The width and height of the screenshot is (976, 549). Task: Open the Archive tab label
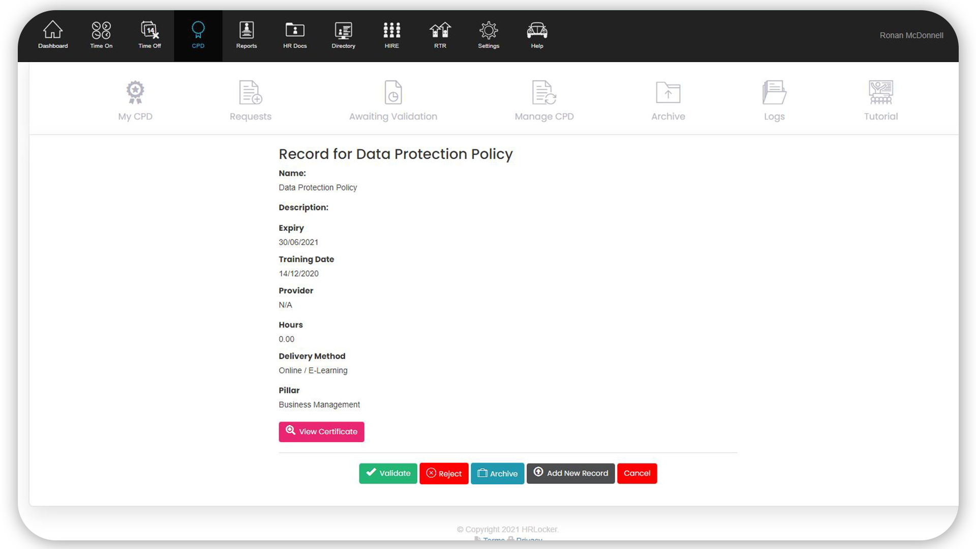tap(668, 116)
